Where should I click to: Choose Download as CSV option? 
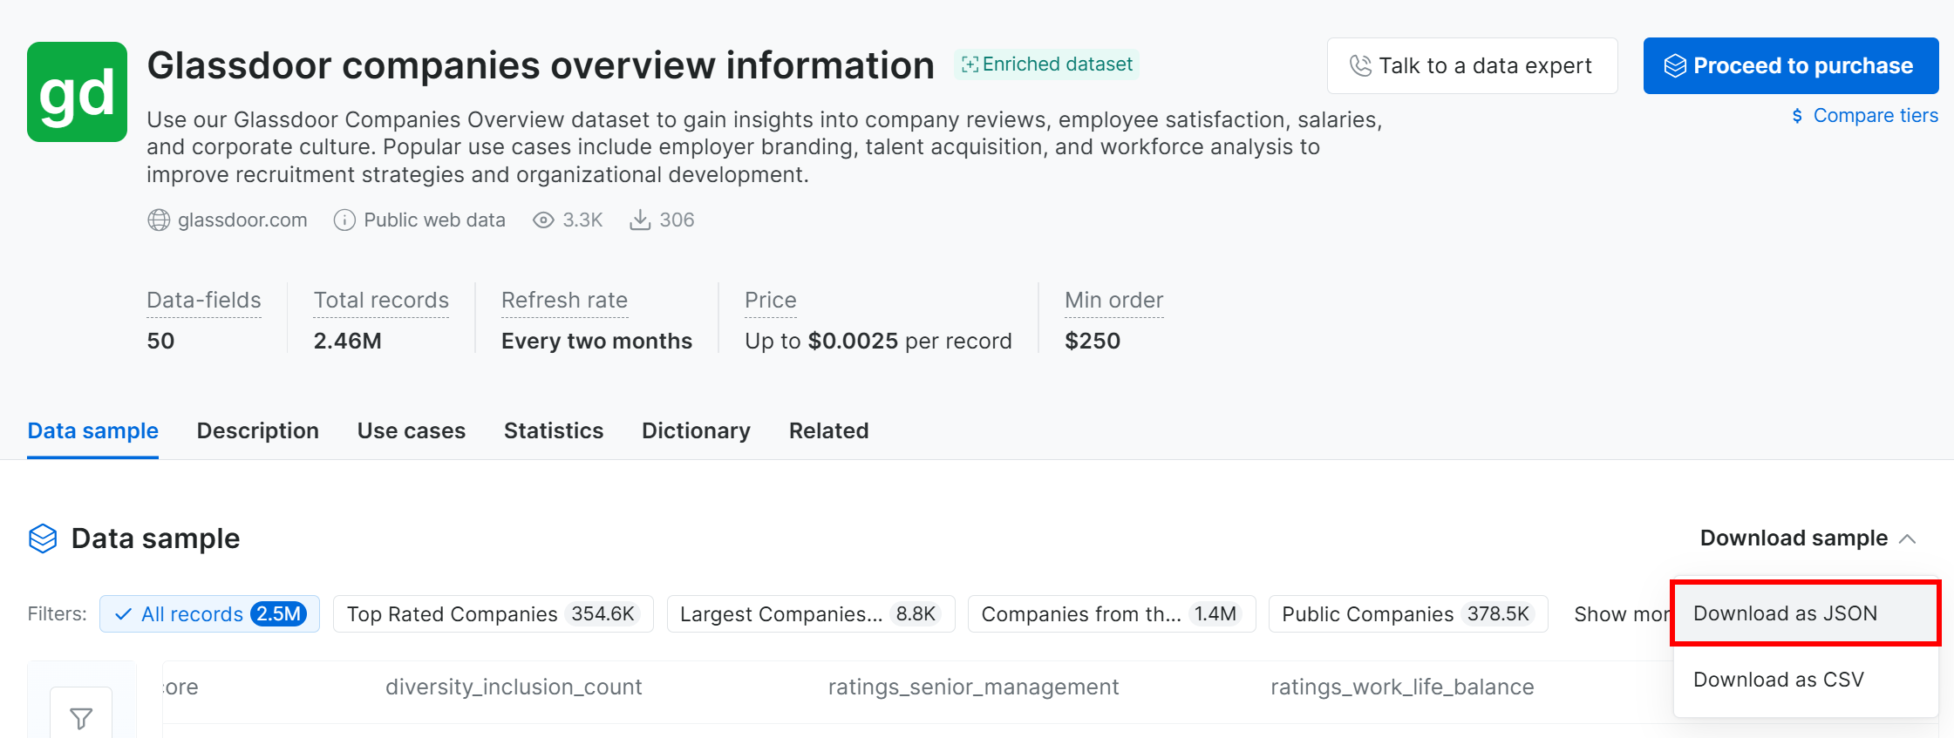[x=1806, y=680]
